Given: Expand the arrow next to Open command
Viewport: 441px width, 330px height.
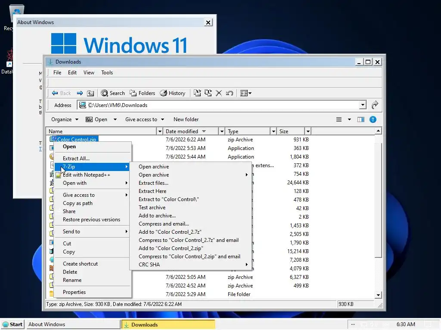Looking at the screenshot, I should tap(115, 119).
